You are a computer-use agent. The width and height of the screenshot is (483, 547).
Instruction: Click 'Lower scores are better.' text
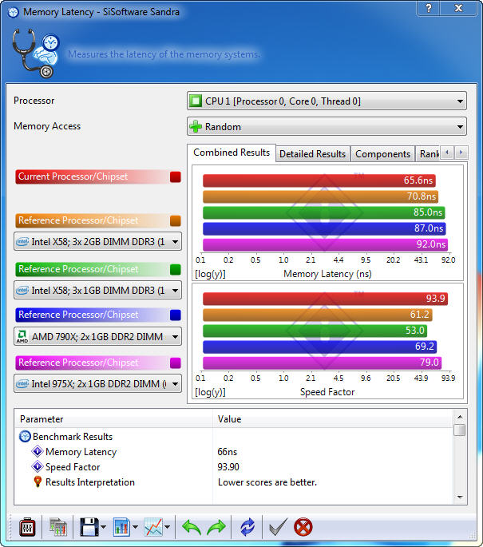267,482
